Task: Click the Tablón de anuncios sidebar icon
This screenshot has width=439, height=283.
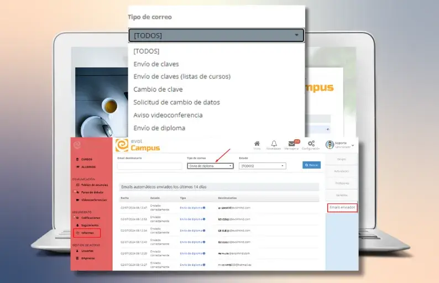Action: [x=77, y=185]
